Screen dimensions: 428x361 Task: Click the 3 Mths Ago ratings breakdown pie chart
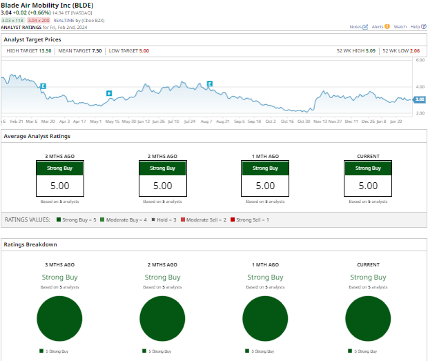pos(59,318)
